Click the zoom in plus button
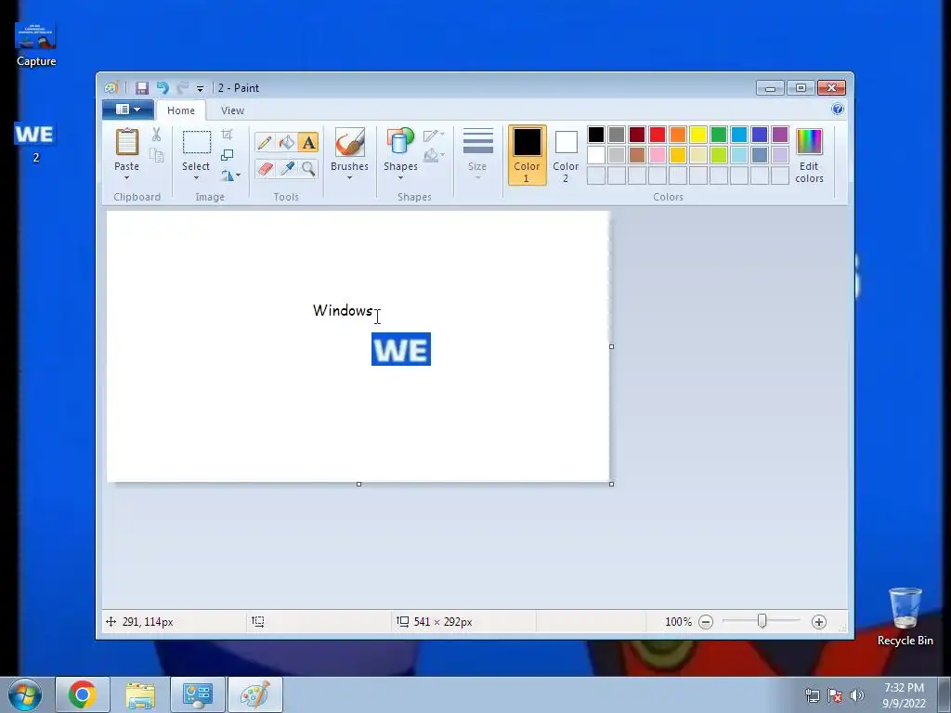This screenshot has width=951, height=713. pos(819,621)
